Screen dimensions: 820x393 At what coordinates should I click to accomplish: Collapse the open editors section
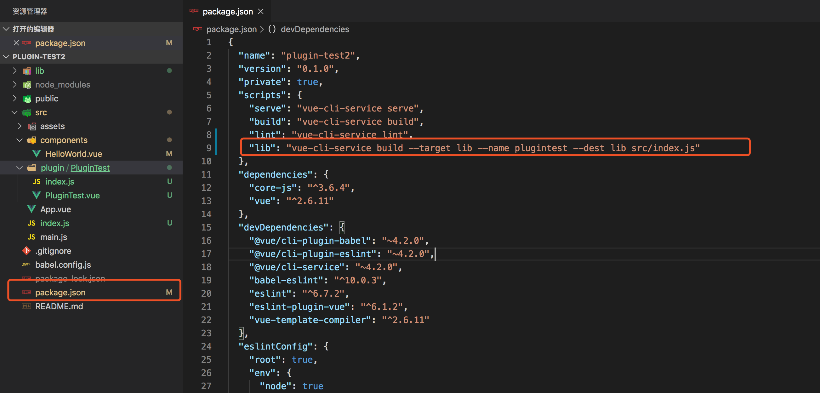click(x=6, y=29)
